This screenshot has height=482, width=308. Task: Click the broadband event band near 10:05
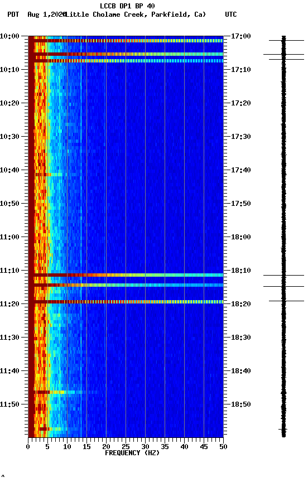[x=126, y=54]
